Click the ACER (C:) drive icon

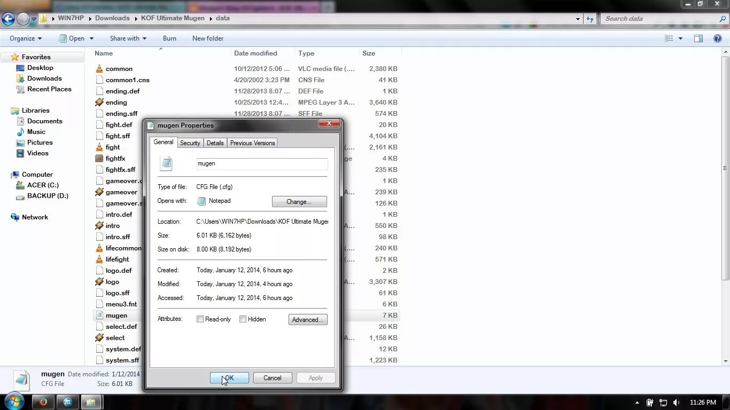click(x=21, y=185)
